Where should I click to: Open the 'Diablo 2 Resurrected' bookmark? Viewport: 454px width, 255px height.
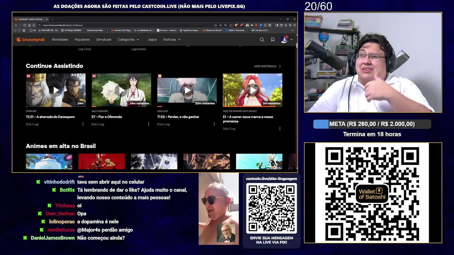click(236, 30)
